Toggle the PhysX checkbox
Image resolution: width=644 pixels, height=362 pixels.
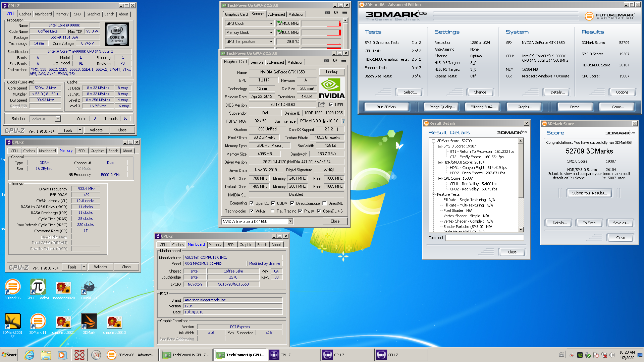point(300,211)
